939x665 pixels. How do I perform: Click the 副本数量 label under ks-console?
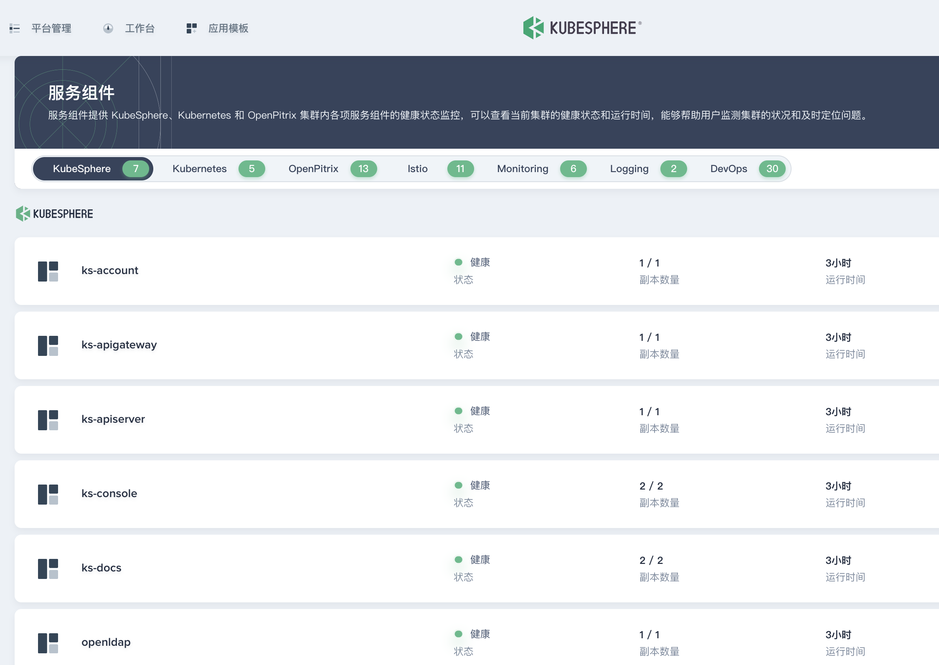[660, 503]
